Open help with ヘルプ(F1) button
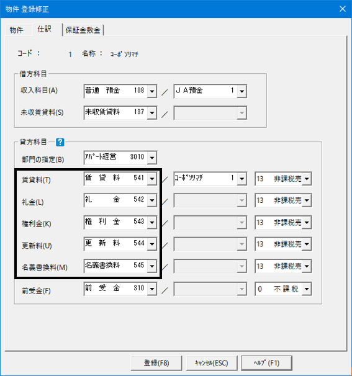 tap(266, 363)
